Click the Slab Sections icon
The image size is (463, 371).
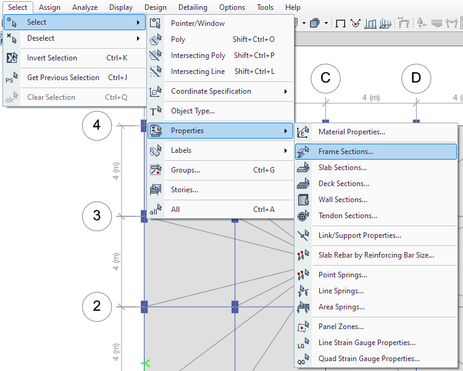303,168
